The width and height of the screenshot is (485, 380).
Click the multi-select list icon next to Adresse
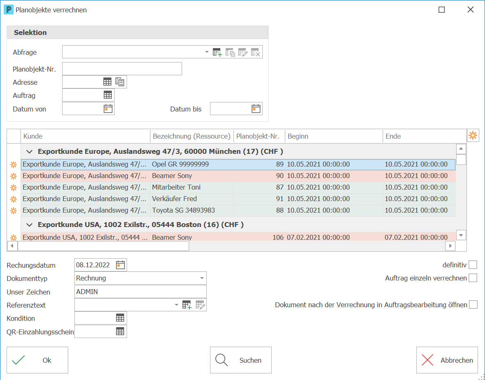[x=120, y=82]
